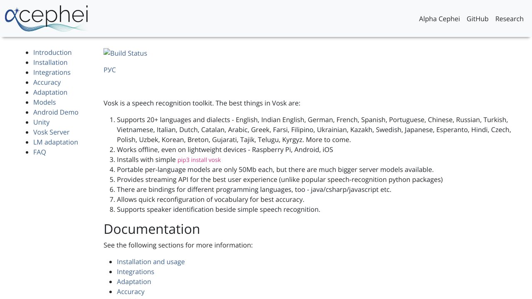The image size is (532, 299).
Task: Click Adaptation link under Documentation list
Action: click(x=134, y=282)
